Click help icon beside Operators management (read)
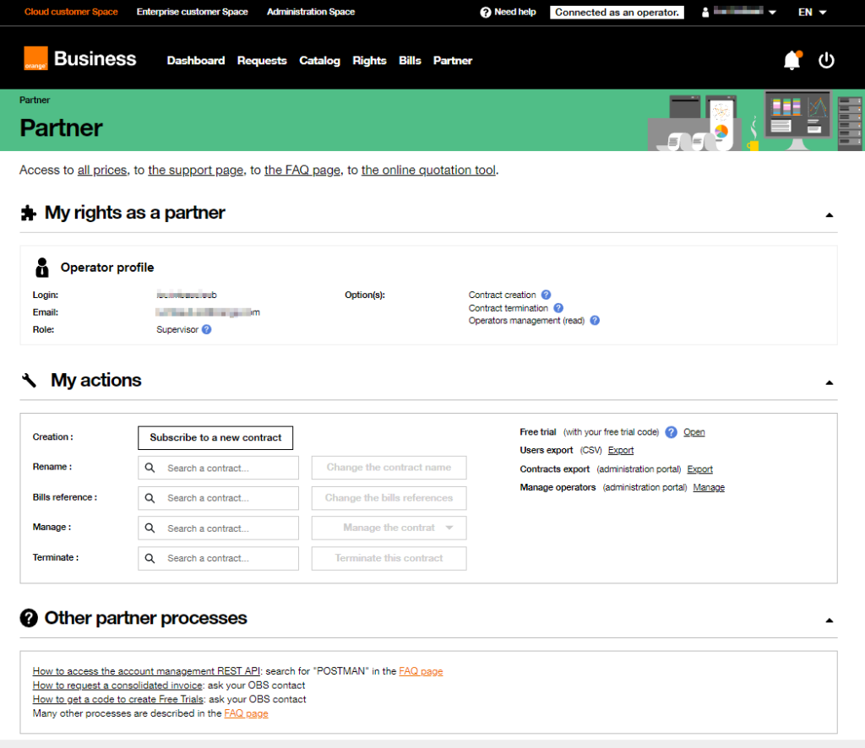This screenshot has width=865, height=748. point(595,321)
